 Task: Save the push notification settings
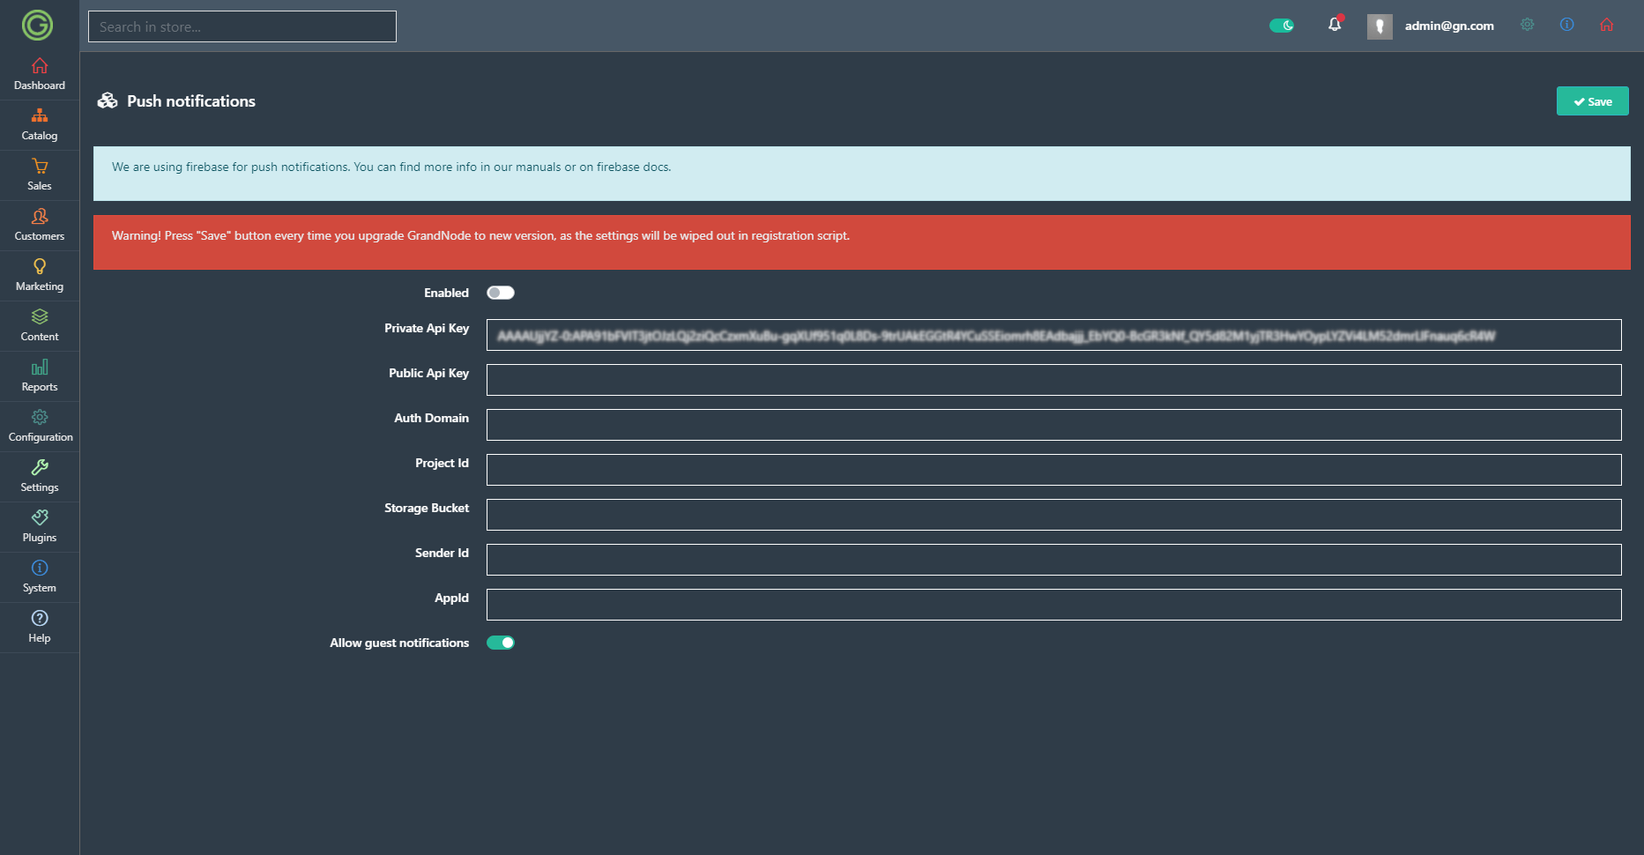(1592, 101)
